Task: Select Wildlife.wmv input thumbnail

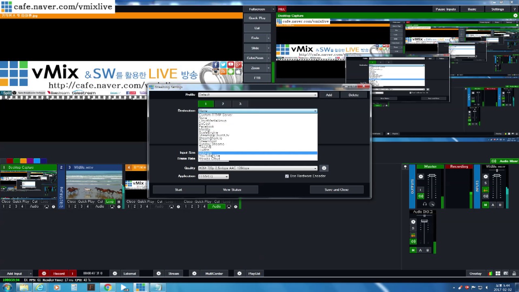Action: click(94, 185)
